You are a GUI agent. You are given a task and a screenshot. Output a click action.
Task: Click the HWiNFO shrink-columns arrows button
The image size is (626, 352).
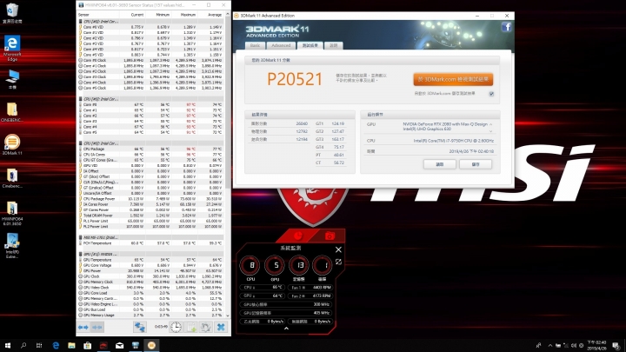click(x=97, y=328)
